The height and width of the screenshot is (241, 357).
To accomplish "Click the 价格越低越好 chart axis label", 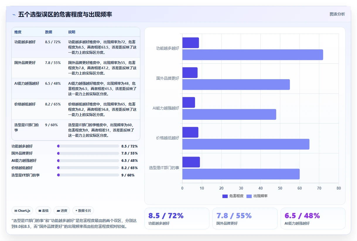I will pos(168,138).
